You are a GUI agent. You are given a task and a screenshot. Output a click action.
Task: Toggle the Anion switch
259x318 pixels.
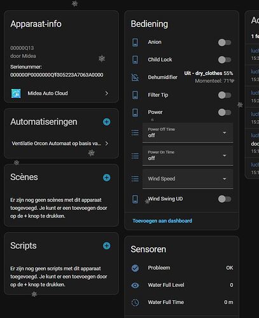pos(225,43)
